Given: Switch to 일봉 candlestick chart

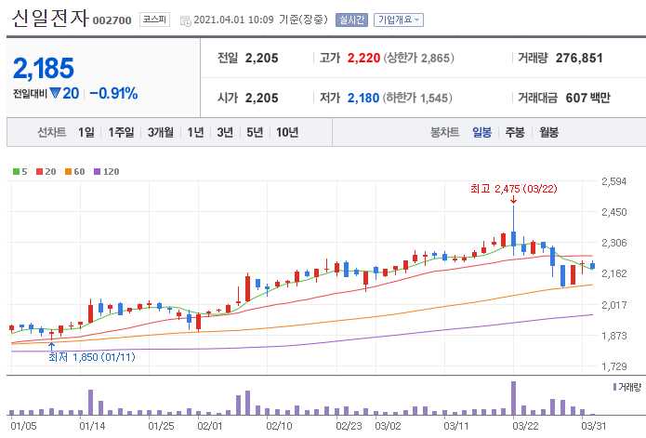Looking at the screenshot, I should click(481, 132).
